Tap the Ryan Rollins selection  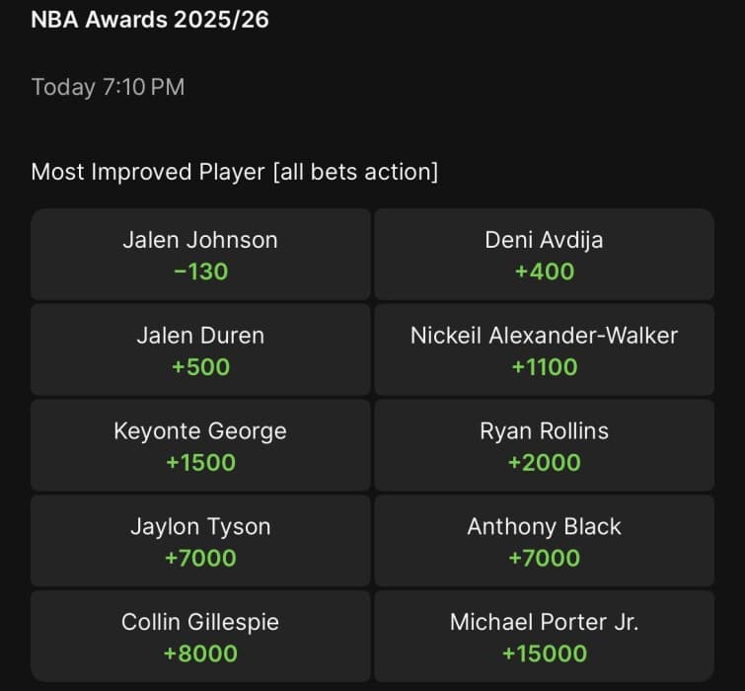[x=544, y=445]
